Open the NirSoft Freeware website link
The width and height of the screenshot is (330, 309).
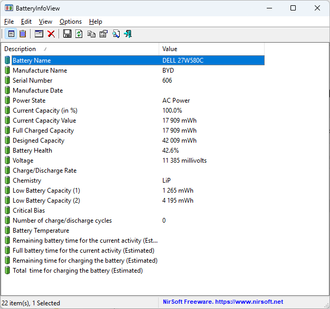click(x=223, y=302)
